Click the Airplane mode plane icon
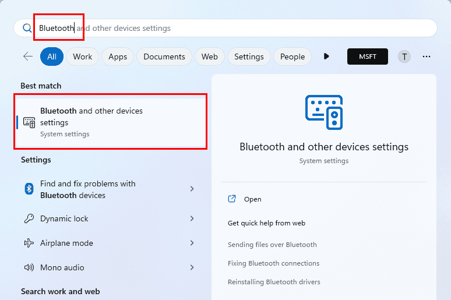The height and width of the screenshot is (300, 451). [x=29, y=243]
